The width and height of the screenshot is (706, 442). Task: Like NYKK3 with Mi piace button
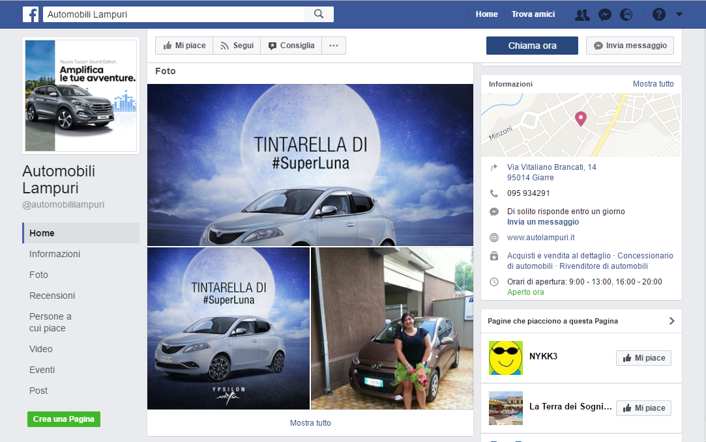644,358
